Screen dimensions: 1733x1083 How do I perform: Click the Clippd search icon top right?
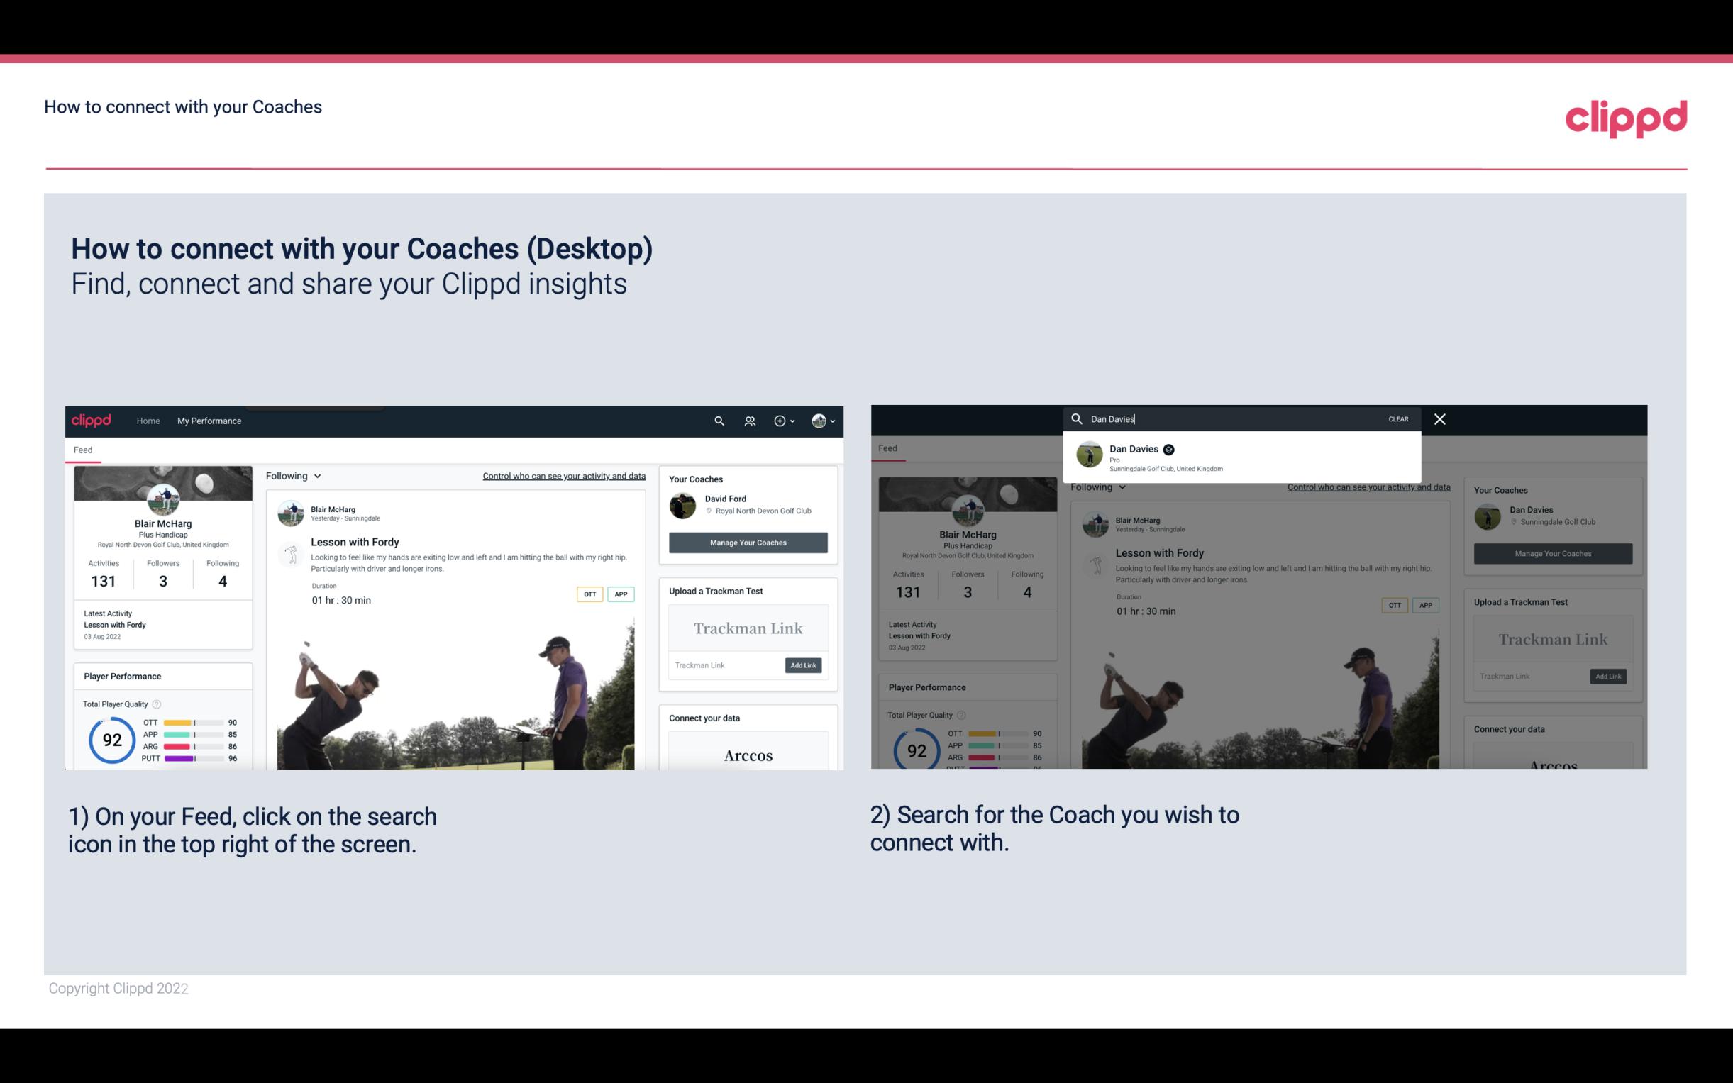click(717, 421)
